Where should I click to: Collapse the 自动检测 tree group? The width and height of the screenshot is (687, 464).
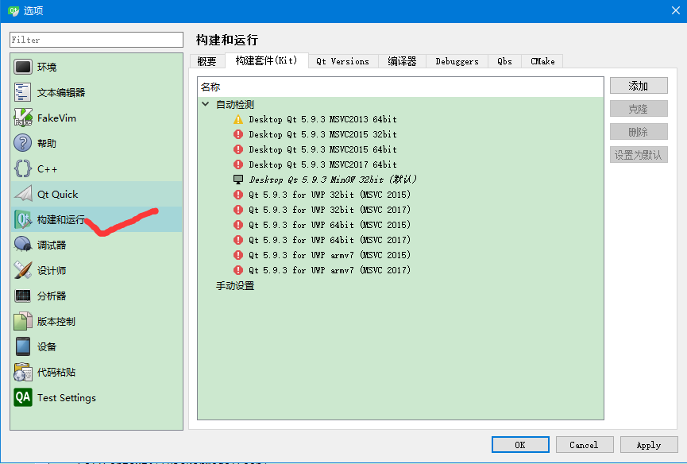point(205,104)
